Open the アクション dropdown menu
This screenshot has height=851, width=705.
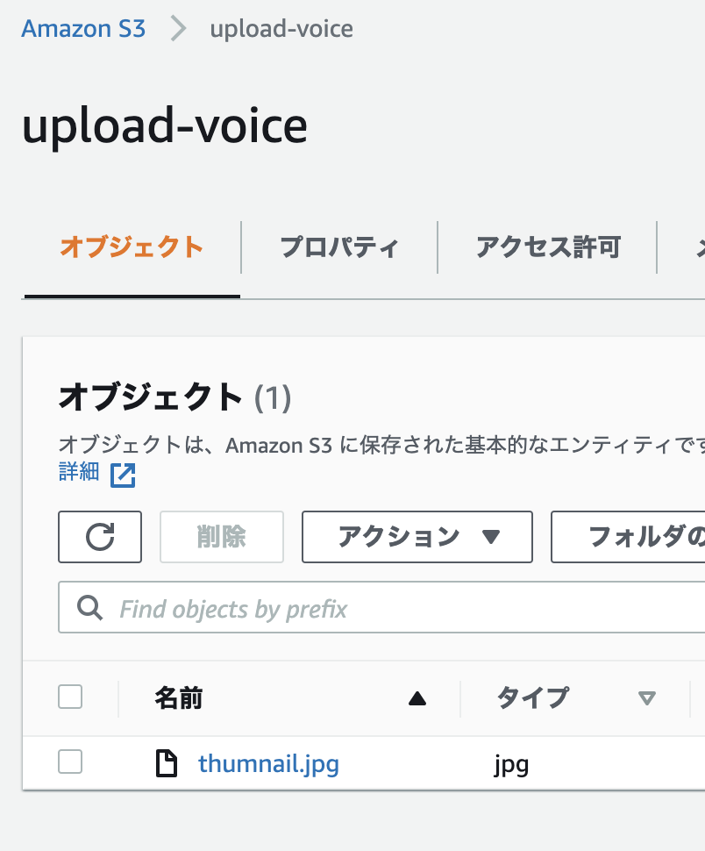(416, 536)
